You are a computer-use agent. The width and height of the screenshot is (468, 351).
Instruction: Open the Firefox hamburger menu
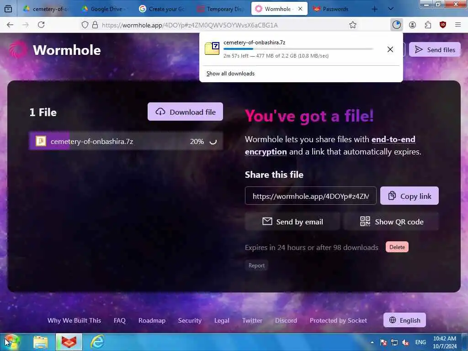[x=458, y=25]
